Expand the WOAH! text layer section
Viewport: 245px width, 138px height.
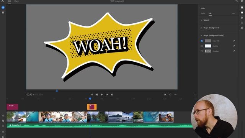(x=201, y=20)
